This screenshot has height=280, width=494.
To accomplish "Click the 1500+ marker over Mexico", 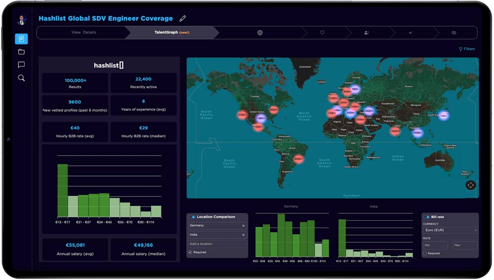I will pos(258,127).
